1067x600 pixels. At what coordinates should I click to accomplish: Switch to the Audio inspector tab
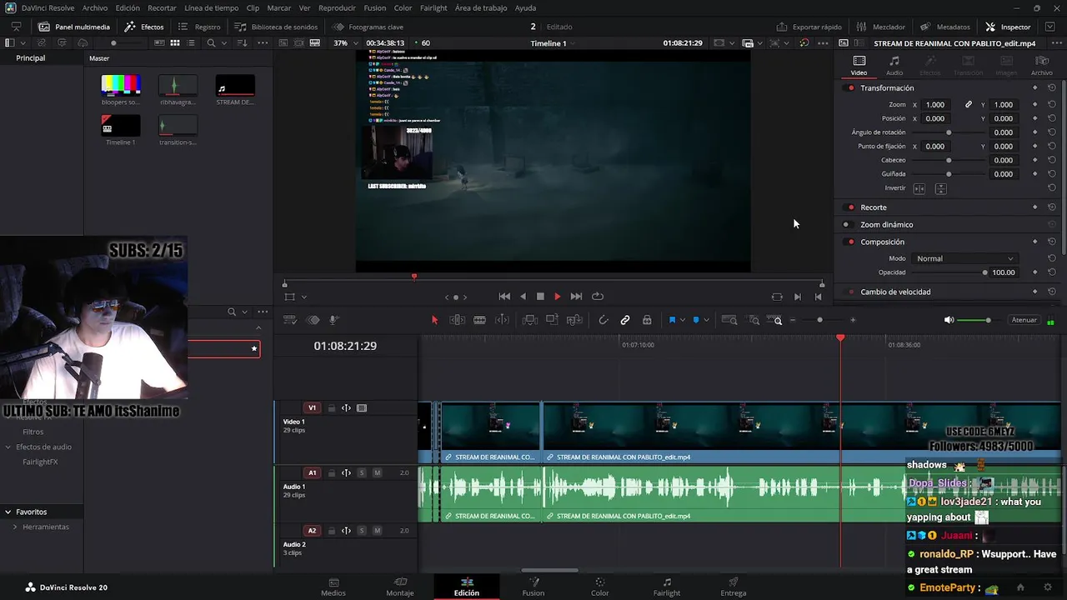[x=894, y=65]
